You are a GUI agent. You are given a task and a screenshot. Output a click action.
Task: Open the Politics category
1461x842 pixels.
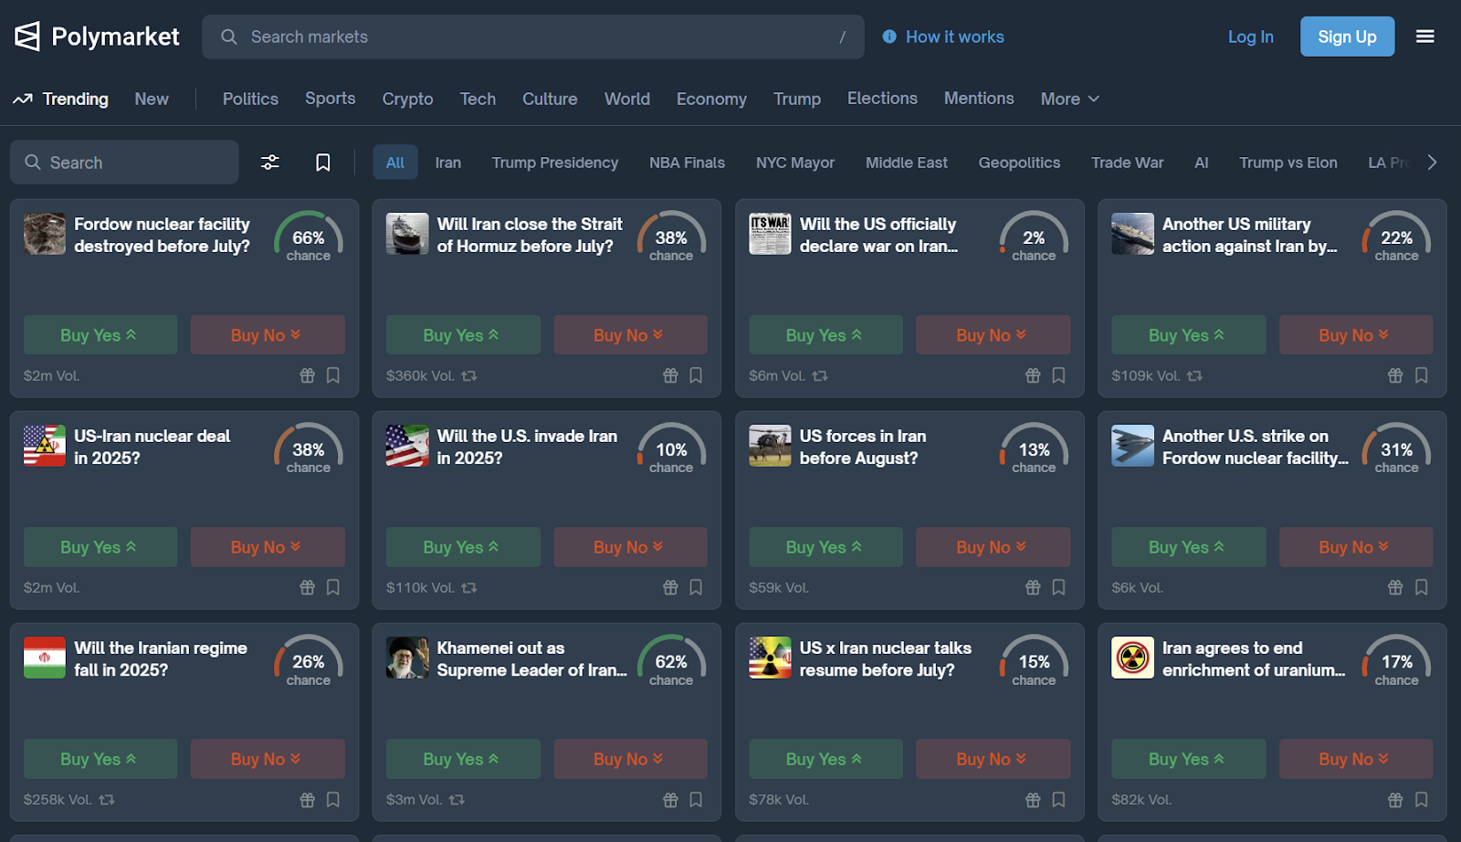(250, 99)
